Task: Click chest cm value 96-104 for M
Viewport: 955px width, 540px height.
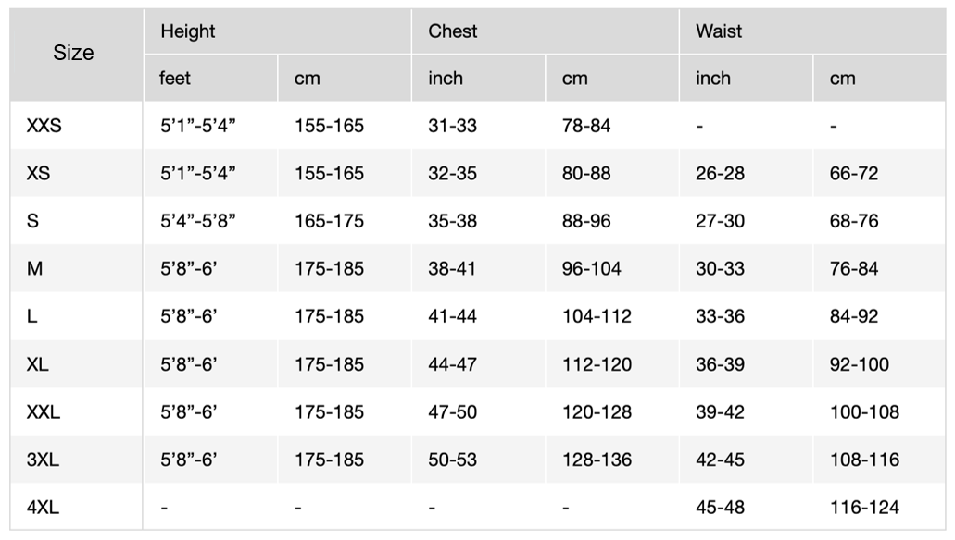Action: click(x=592, y=269)
